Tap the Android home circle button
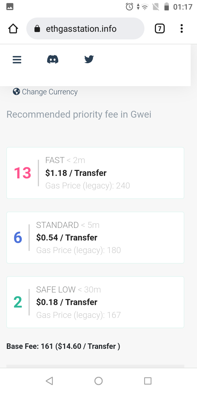 pyautogui.click(x=99, y=381)
